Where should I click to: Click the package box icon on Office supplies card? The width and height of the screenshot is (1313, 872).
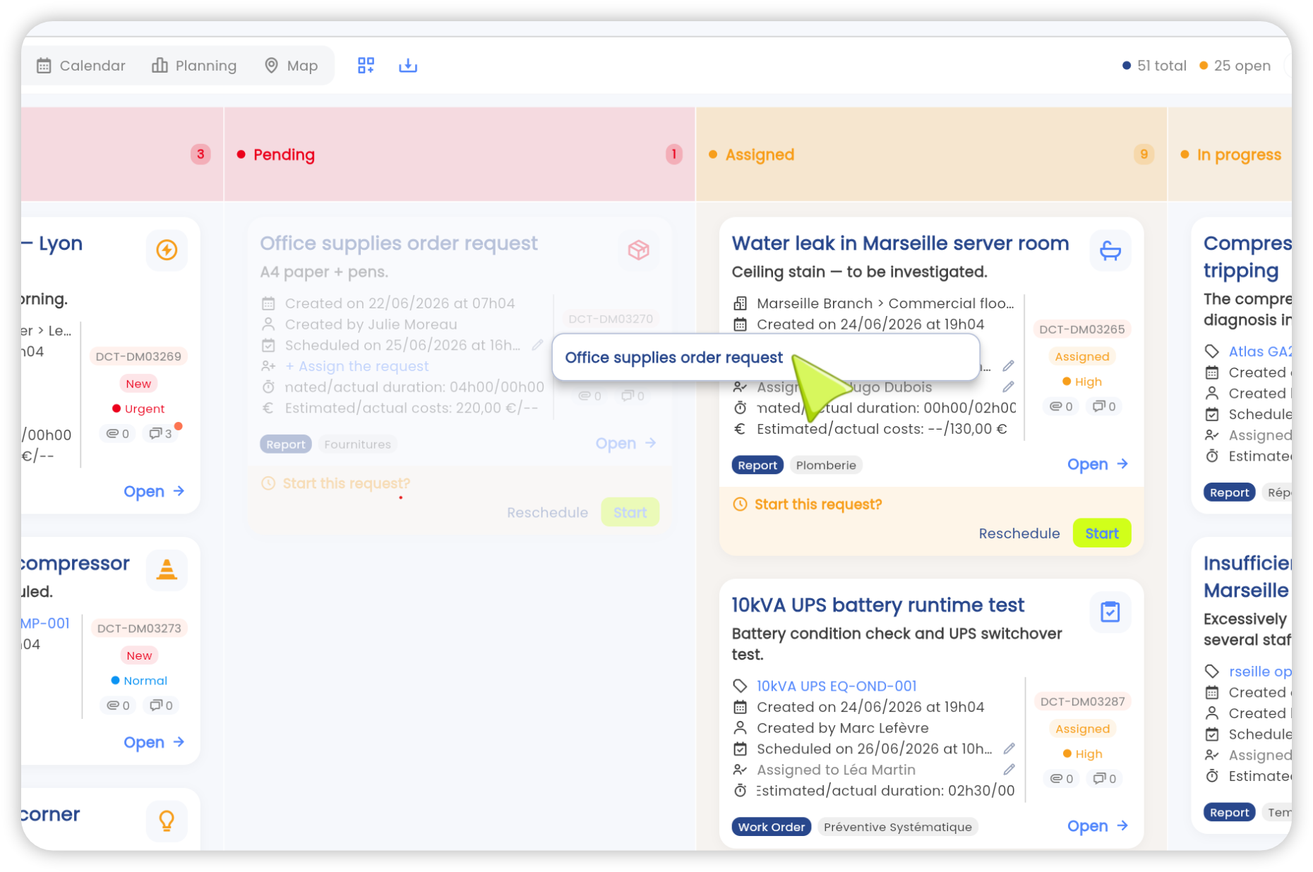click(x=639, y=250)
